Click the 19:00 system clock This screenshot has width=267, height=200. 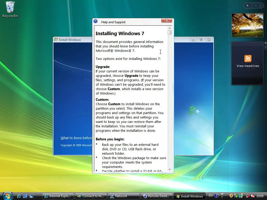click(x=260, y=196)
